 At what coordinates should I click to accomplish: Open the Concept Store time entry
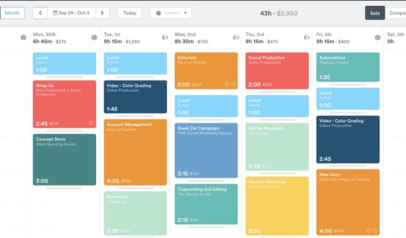64,159
